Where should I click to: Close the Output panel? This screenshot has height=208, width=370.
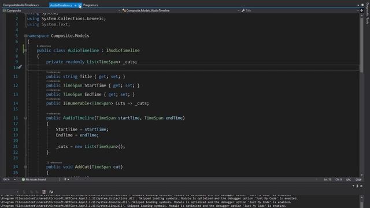point(361,186)
